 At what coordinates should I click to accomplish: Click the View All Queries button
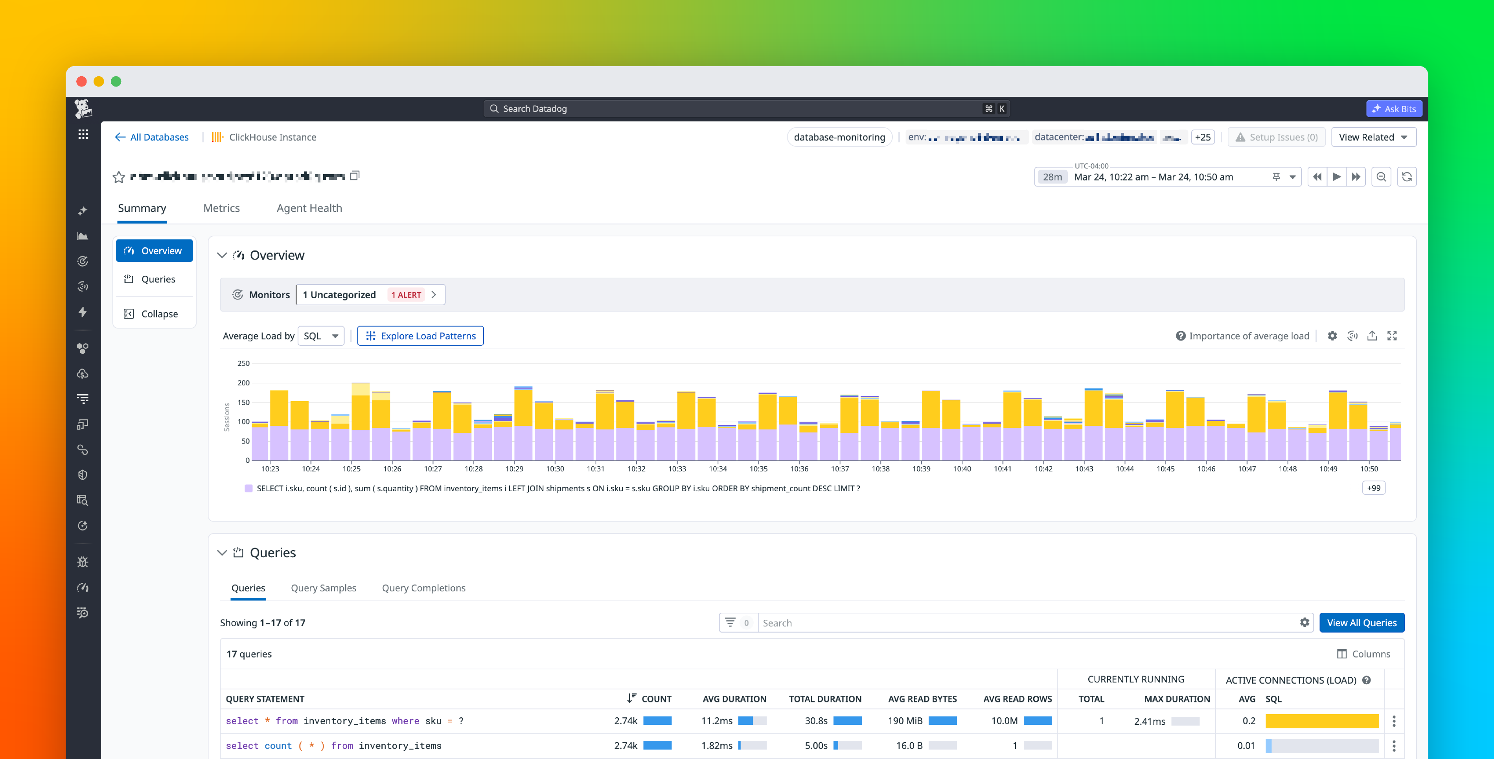1362,622
